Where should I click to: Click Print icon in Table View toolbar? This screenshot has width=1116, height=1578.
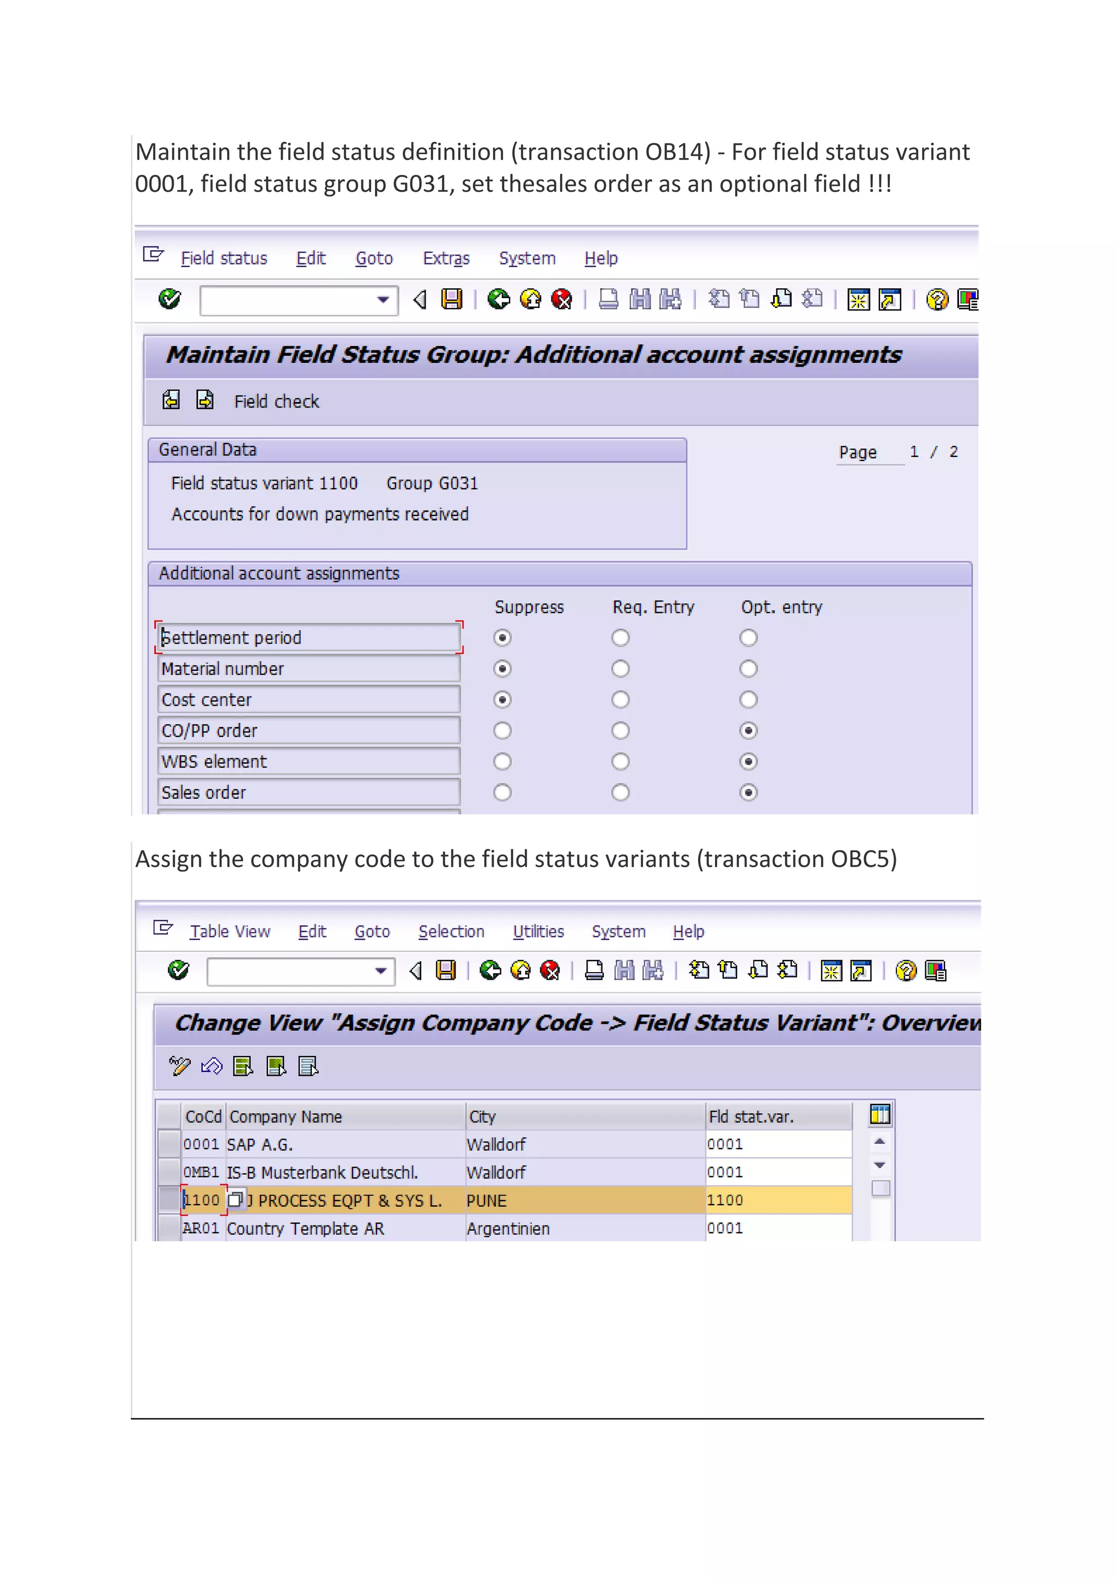(594, 970)
